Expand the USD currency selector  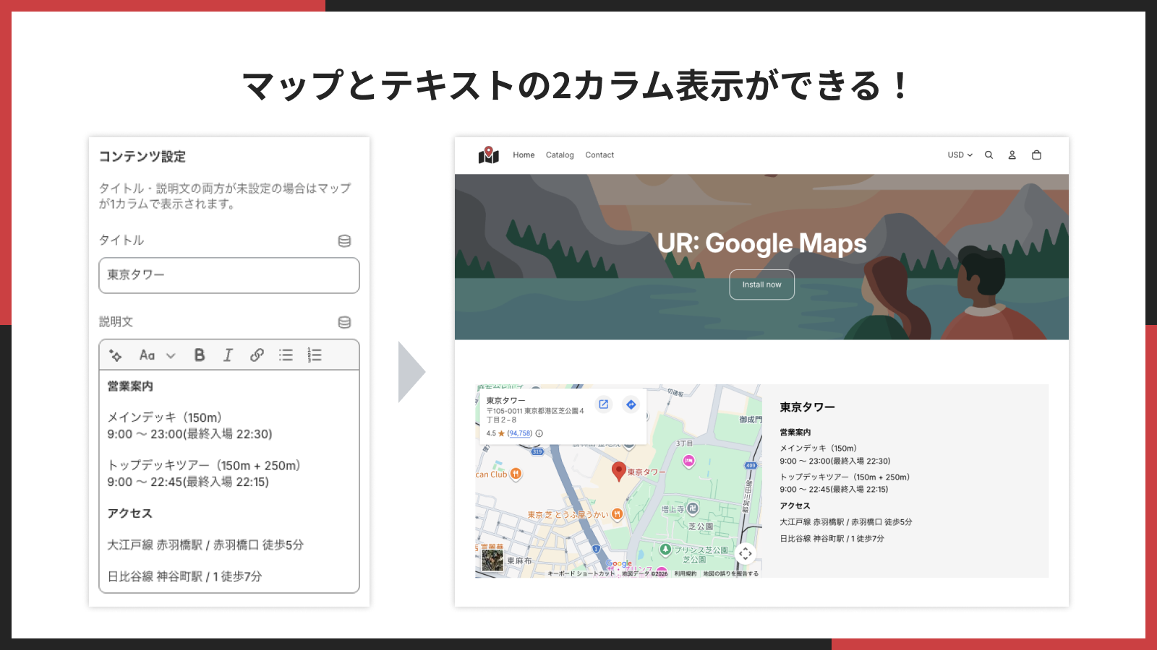960,155
